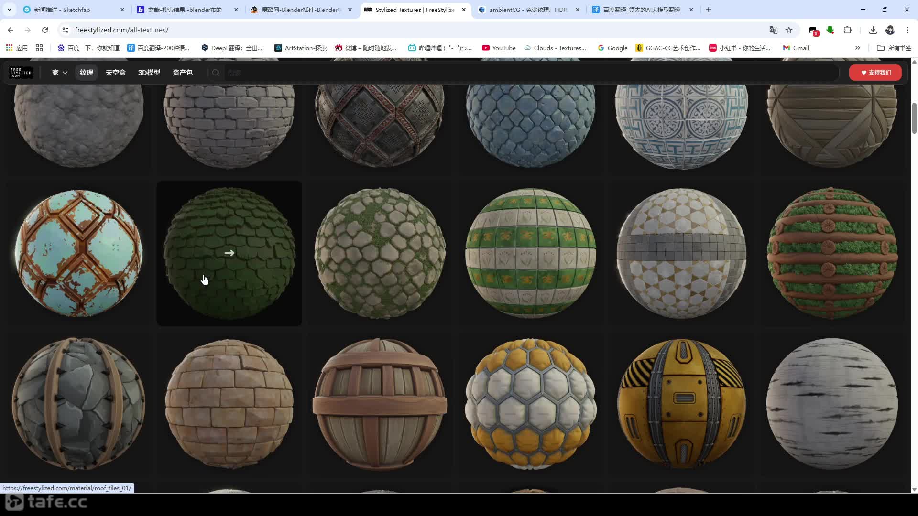This screenshot has height=516, width=918.
Task: Open the 3D模型 navigation link
Action: tap(149, 73)
